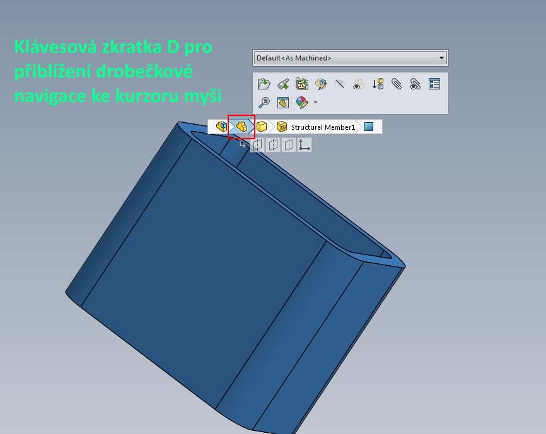The height and width of the screenshot is (434, 546).
Task: Open the Default<As Machined> configuration dropdown
Action: tap(350, 57)
